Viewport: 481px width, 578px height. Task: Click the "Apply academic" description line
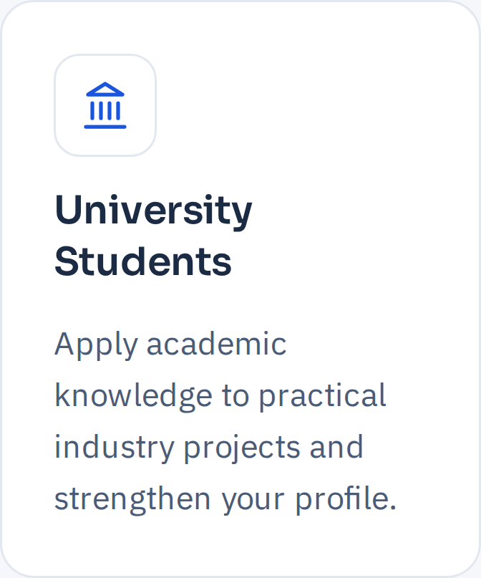pos(170,345)
